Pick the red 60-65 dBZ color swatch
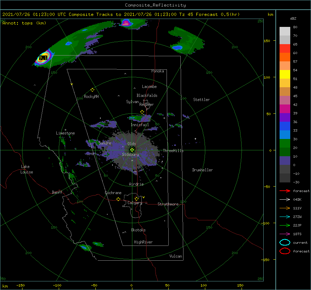This screenshot has height=290, width=311. click(x=285, y=49)
